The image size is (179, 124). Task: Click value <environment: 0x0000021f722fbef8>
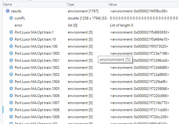click(x=139, y=82)
